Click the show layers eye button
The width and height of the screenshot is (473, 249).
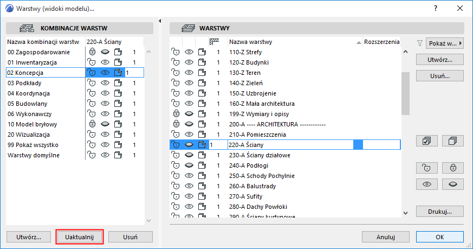coord(426,184)
